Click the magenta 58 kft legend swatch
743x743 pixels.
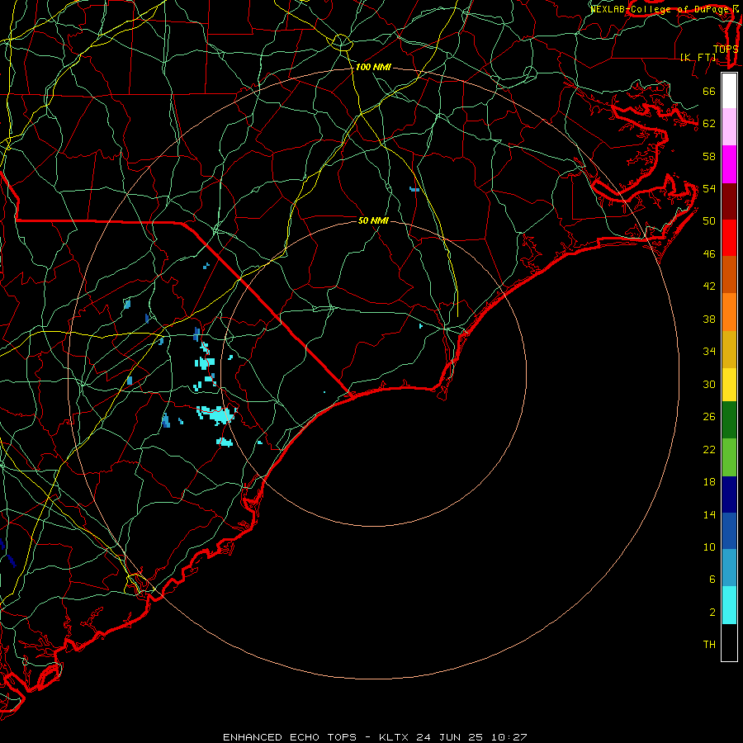[729, 164]
